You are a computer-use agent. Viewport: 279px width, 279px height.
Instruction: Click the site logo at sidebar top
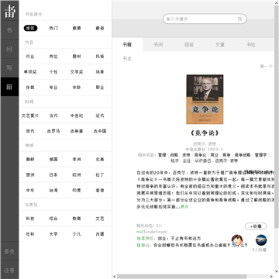point(9,11)
